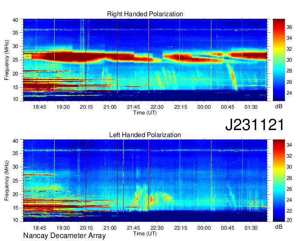Click the 15 MHz tick on the right-handed plot

[15, 87]
